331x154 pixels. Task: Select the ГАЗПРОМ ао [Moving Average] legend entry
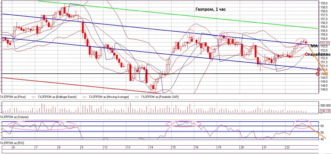pos(109,97)
